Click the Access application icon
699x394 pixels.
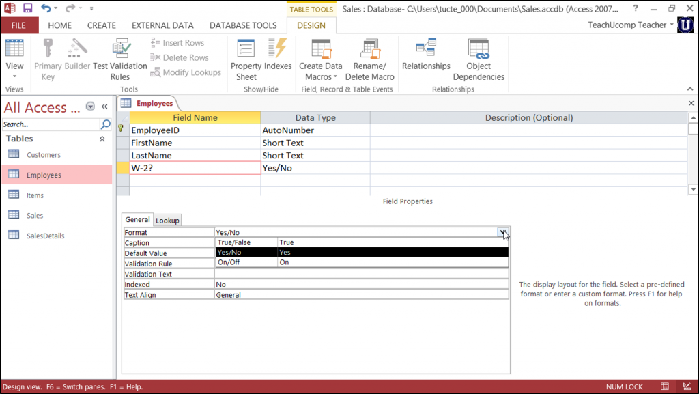click(x=10, y=8)
